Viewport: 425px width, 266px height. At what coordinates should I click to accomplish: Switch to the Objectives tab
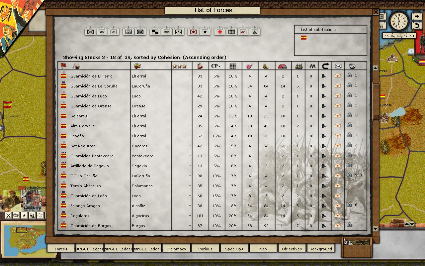[x=292, y=249]
